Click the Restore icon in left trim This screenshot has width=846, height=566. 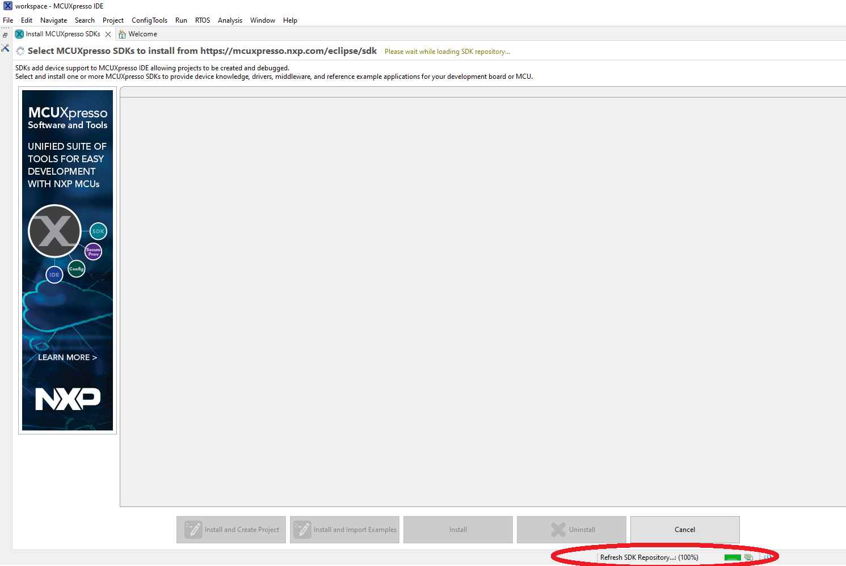coord(5,35)
